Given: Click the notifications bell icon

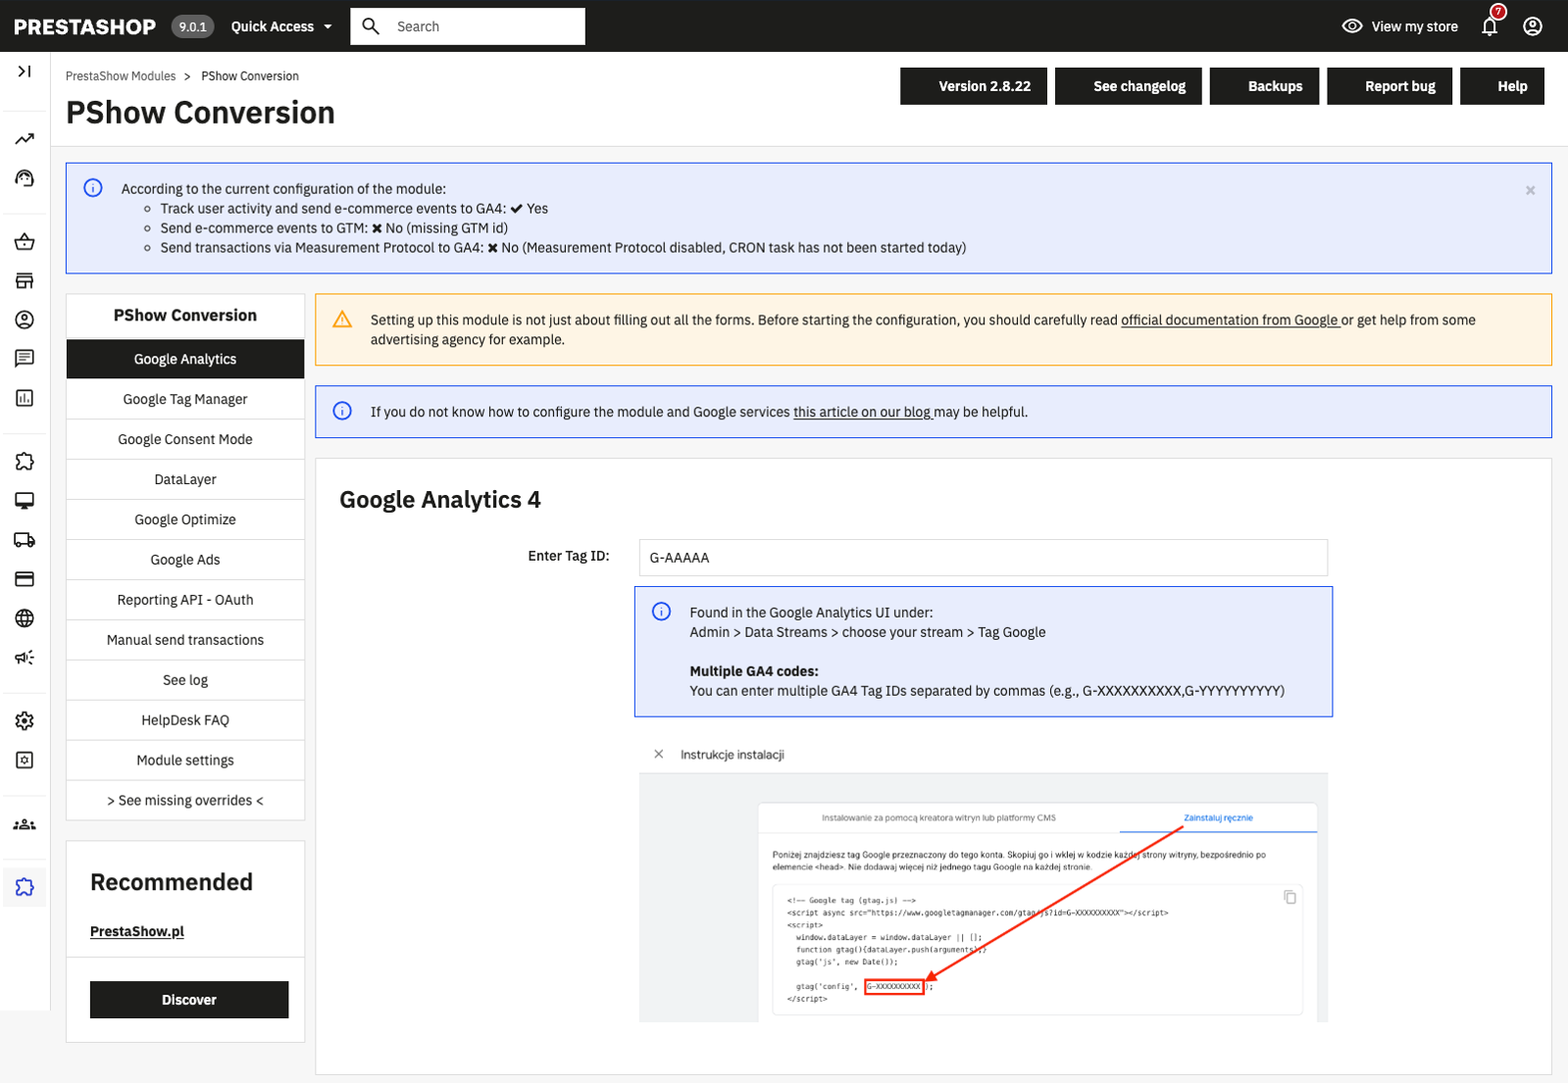Looking at the screenshot, I should 1490,26.
